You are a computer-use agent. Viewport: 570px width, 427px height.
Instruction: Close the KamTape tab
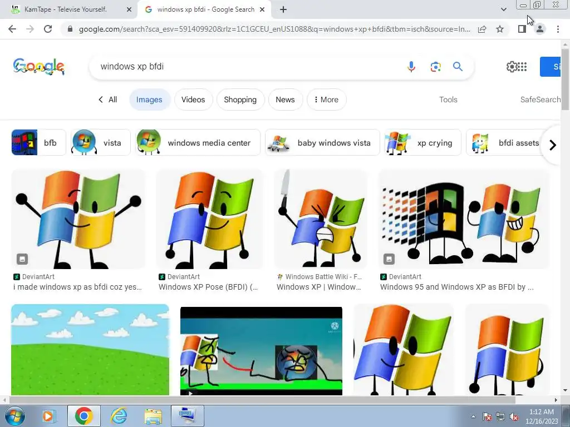[x=129, y=9]
